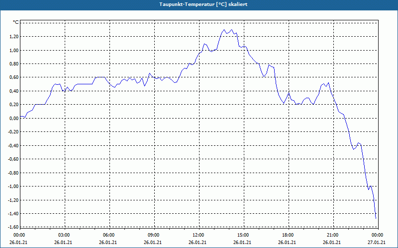Click the "12:00" noon time label
The width and height of the screenshot is (398, 248).
198,235
